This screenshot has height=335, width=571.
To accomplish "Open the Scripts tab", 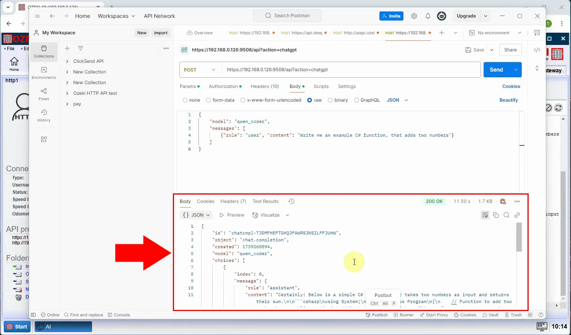I will coord(321,86).
